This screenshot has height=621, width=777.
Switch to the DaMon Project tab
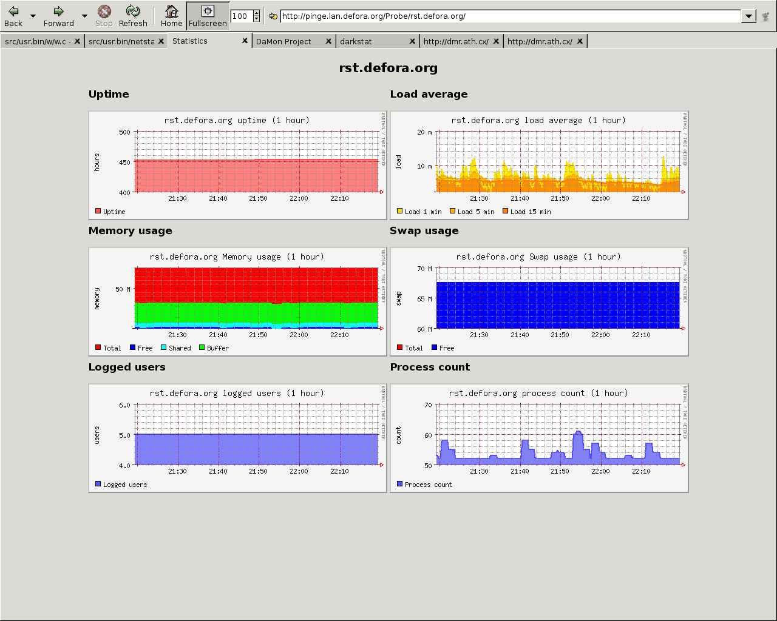coord(283,41)
